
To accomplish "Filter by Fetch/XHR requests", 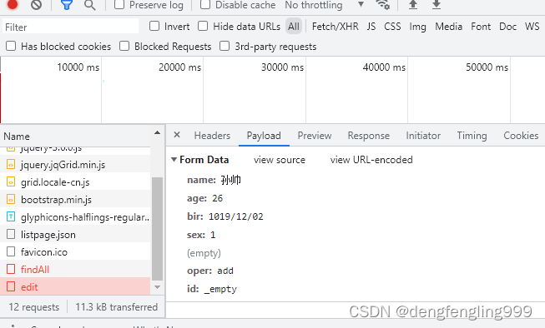I will (335, 27).
